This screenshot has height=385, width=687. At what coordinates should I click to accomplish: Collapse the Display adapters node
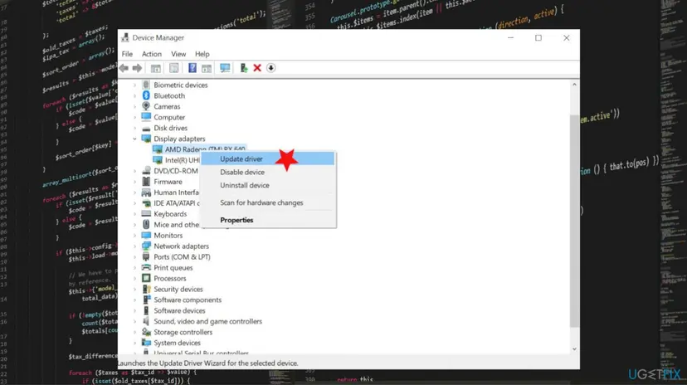[135, 139]
